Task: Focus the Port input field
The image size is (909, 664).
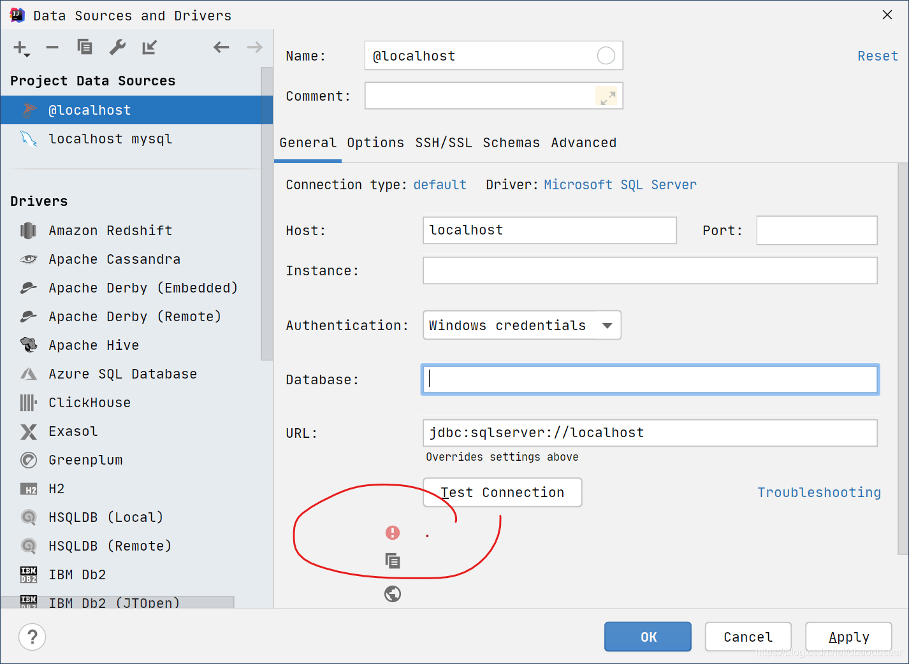Action: [817, 230]
